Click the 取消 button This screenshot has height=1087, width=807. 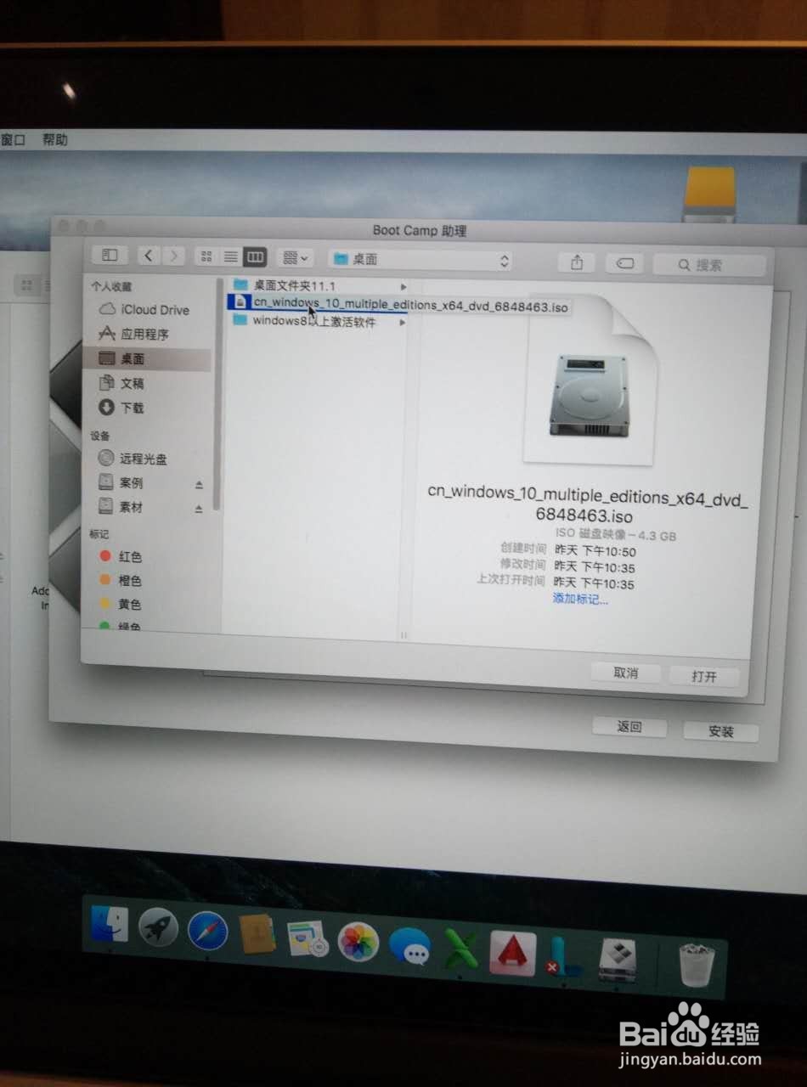pos(626,673)
